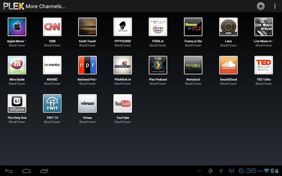Image resolution: width=282 pixels, height=176 pixels.
Task: Click the "TWiT.TV" channel name text
Action: pos(52,118)
